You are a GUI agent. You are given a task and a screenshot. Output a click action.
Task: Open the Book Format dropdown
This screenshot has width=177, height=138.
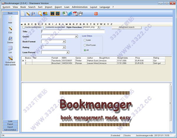[x=64, y=42]
